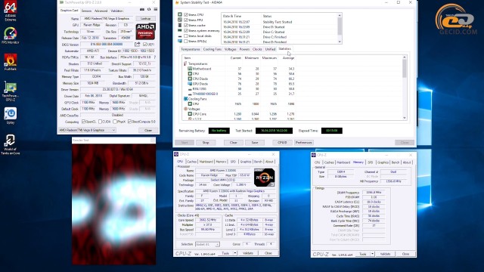
Task: Uncheck the Stress FPU checkbox
Action: tap(185, 20)
